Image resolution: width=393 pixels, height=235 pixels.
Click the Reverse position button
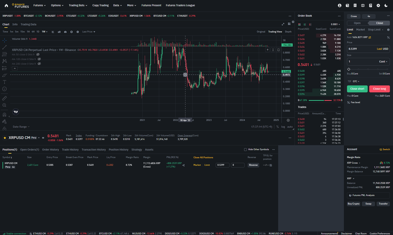point(253,165)
